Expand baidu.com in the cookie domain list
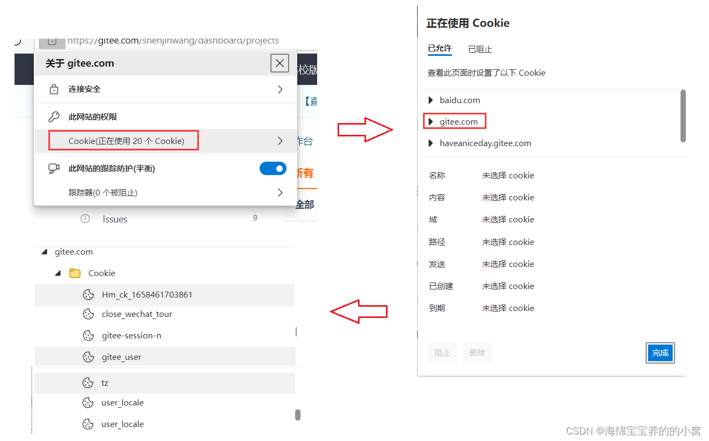 pyautogui.click(x=431, y=100)
